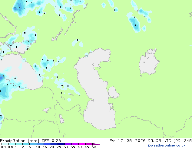Click the legend tick label '25'
192x148 pixels.
59,147
